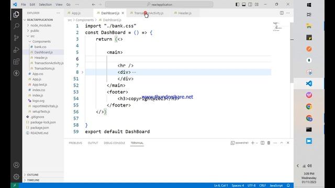The image size is (335, 188).
Task: Go forward using the right arrow
Action: [x=100, y=5]
